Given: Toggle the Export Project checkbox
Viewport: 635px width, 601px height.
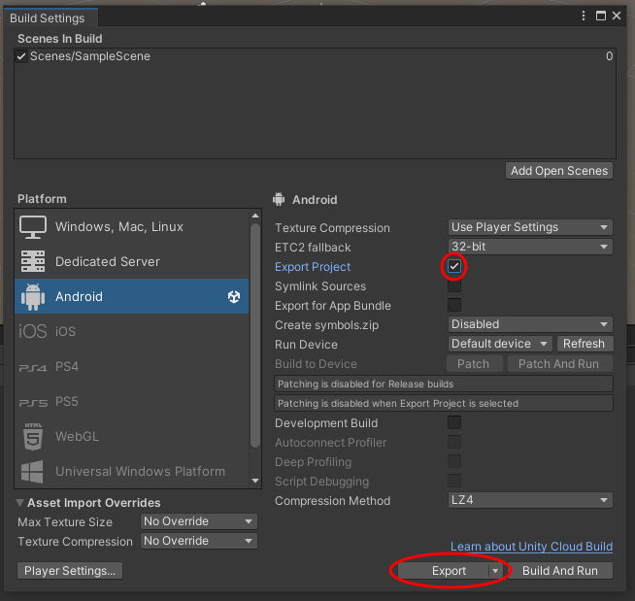Looking at the screenshot, I should click(454, 266).
